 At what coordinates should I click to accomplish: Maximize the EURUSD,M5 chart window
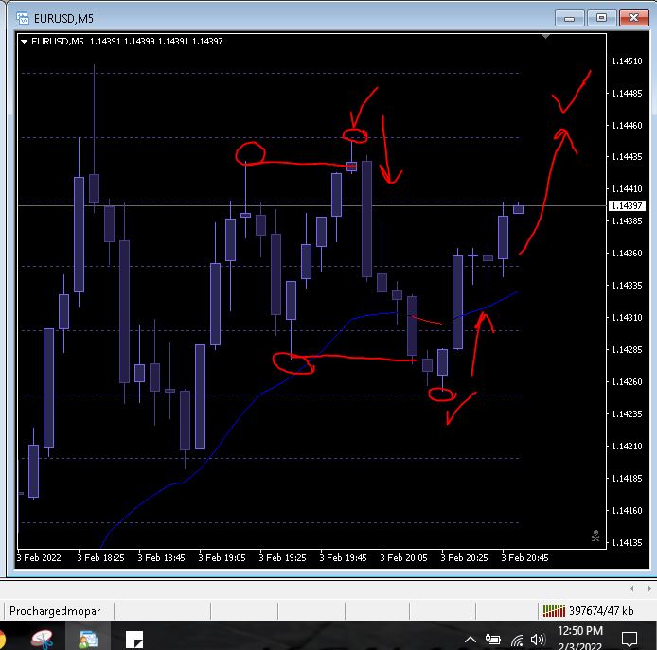(602, 18)
